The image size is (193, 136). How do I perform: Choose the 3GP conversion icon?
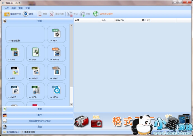[35, 53]
